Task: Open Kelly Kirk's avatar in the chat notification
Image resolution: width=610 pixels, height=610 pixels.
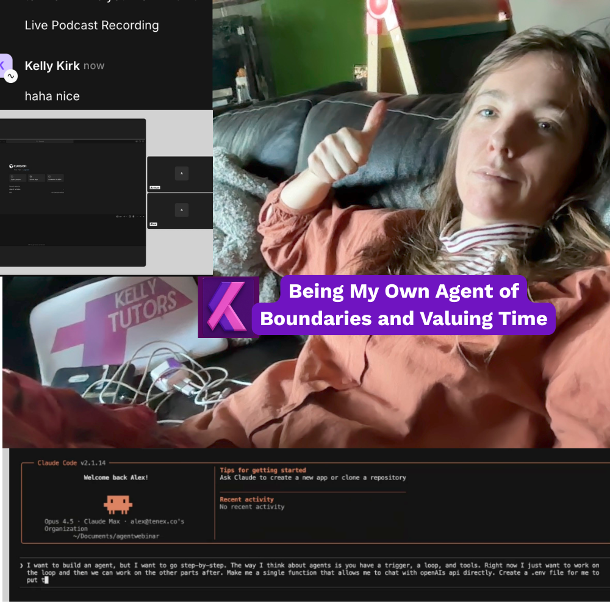Action: coord(5,67)
